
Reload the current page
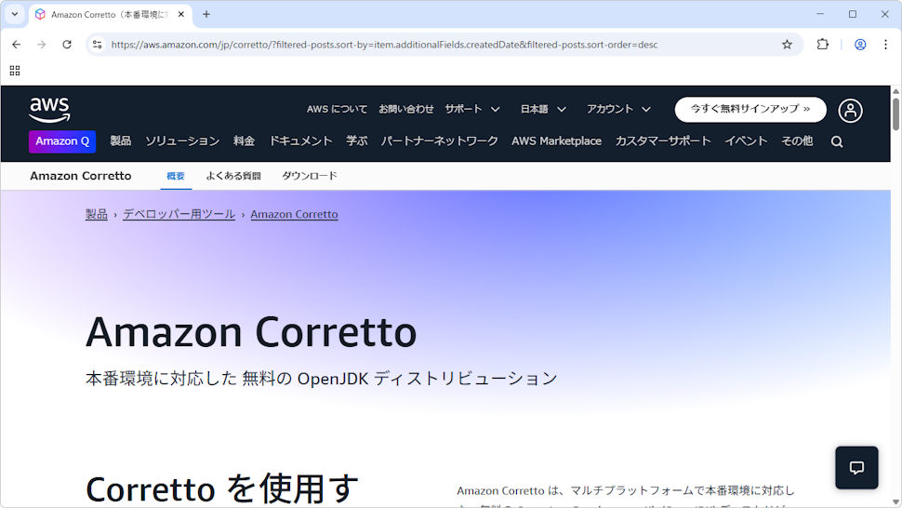pos(67,45)
